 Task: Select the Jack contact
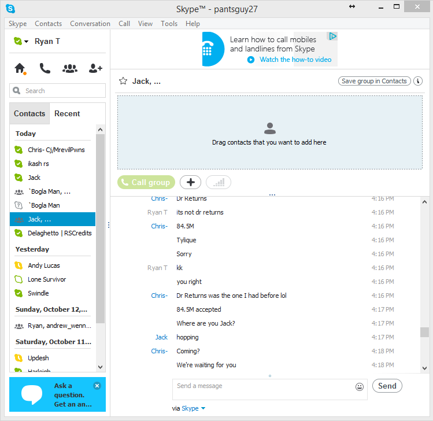(x=53, y=178)
